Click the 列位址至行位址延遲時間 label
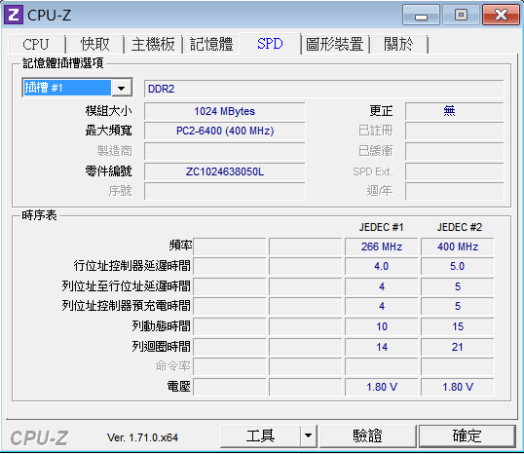Viewport: 524px width, 454px height. pos(127,286)
